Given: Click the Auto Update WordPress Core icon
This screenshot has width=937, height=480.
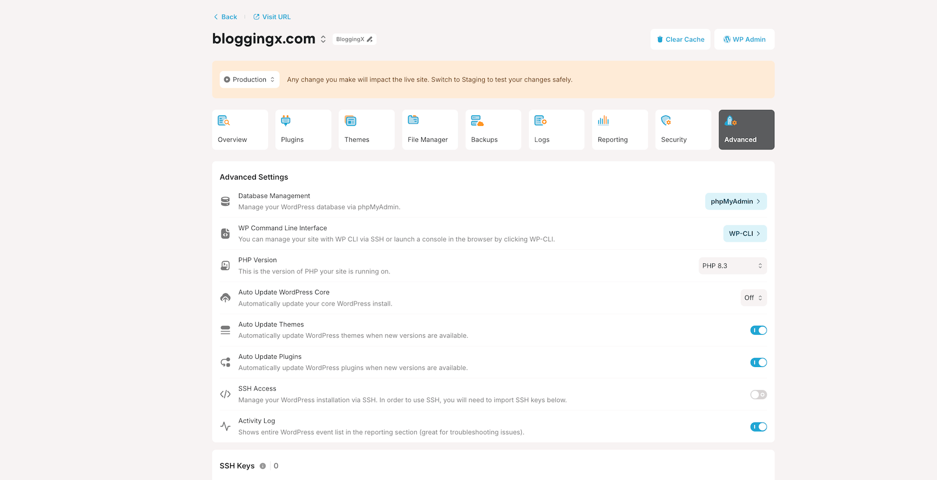Looking at the screenshot, I should [x=225, y=298].
